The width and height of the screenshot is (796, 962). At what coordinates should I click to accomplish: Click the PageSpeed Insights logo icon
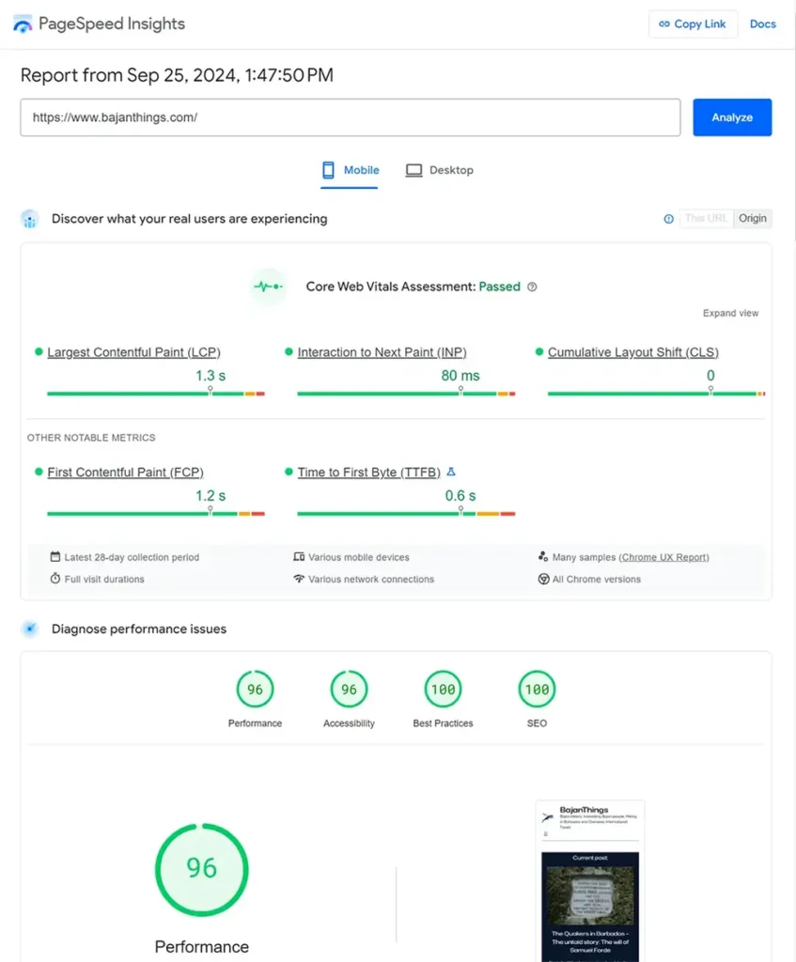point(22,23)
